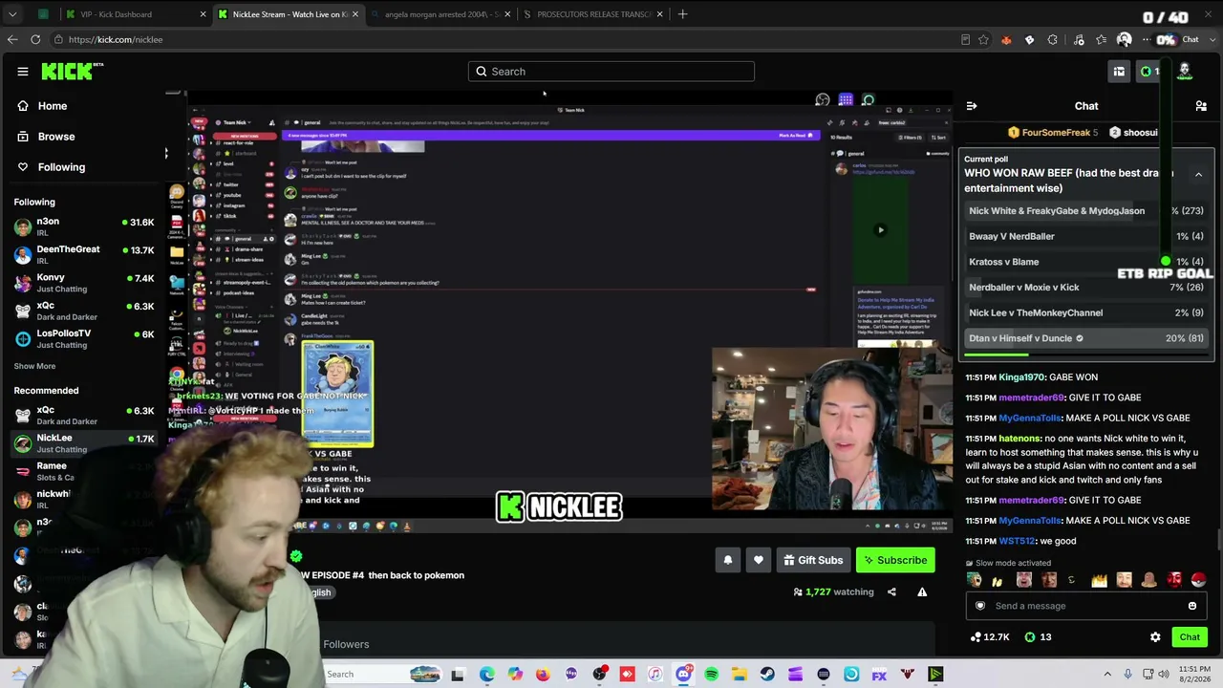Report the stream with warning icon
Image resolution: width=1223 pixels, height=688 pixels.
coord(922,592)
